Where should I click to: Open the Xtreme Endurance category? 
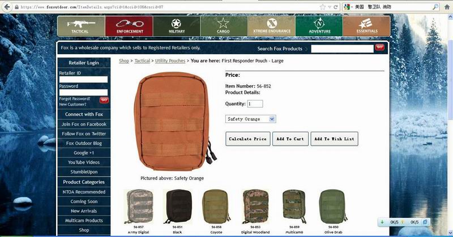tap(272, 26)
